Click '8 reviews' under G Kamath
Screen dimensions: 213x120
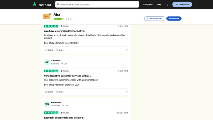coord(55,64)
